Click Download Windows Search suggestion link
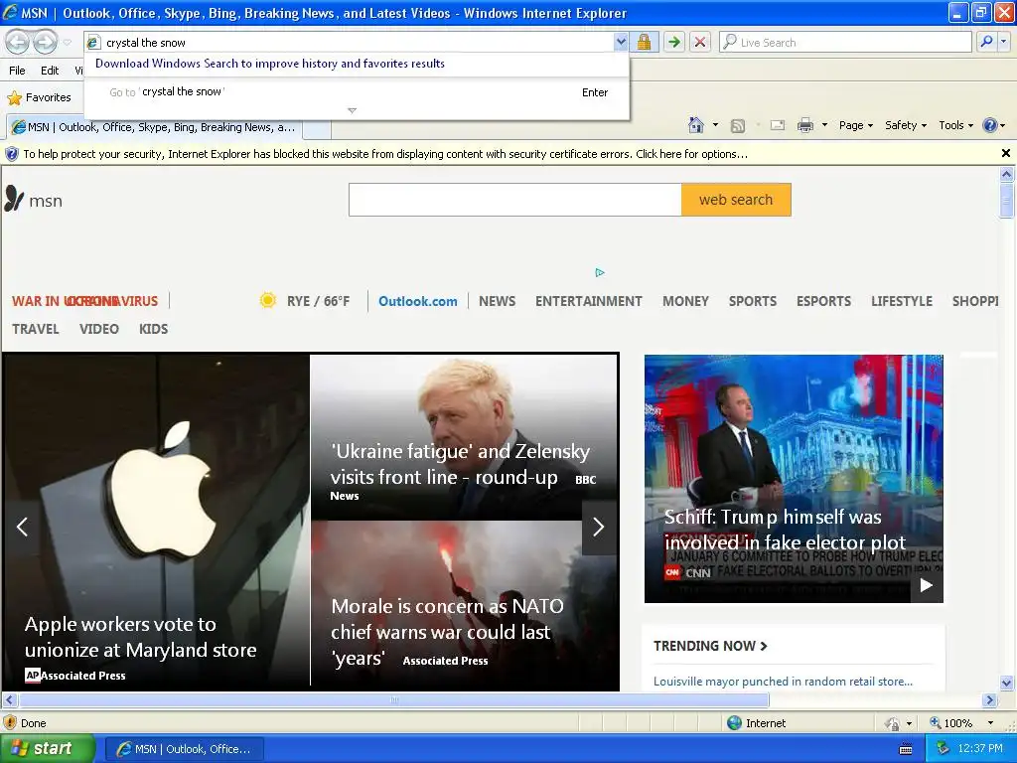Viewport: 1017px width, 763px height. [x=270, y=64]
